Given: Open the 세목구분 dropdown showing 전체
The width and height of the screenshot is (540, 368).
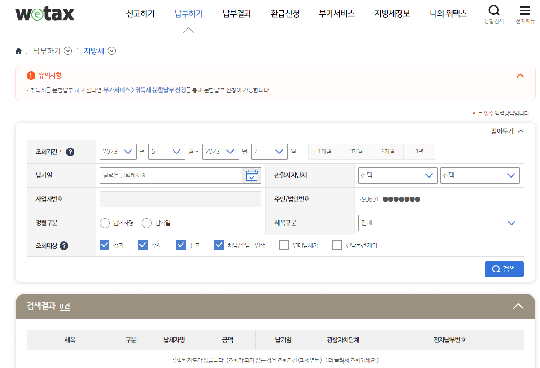Looking at the screenshot, I should click(439, 223).
